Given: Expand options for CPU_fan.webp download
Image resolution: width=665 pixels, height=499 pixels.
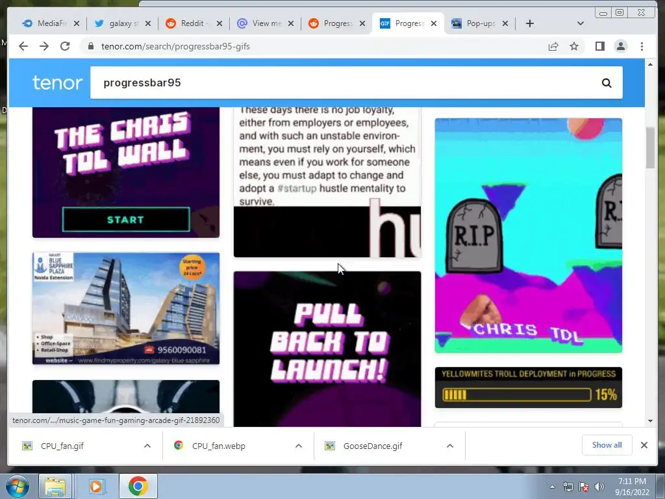Looking at the screenshot, I should 299,446.
